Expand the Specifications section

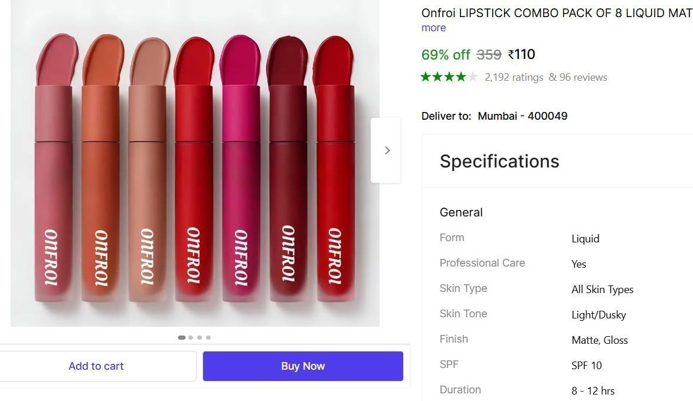pyautogui.click(x=499, y=161)
